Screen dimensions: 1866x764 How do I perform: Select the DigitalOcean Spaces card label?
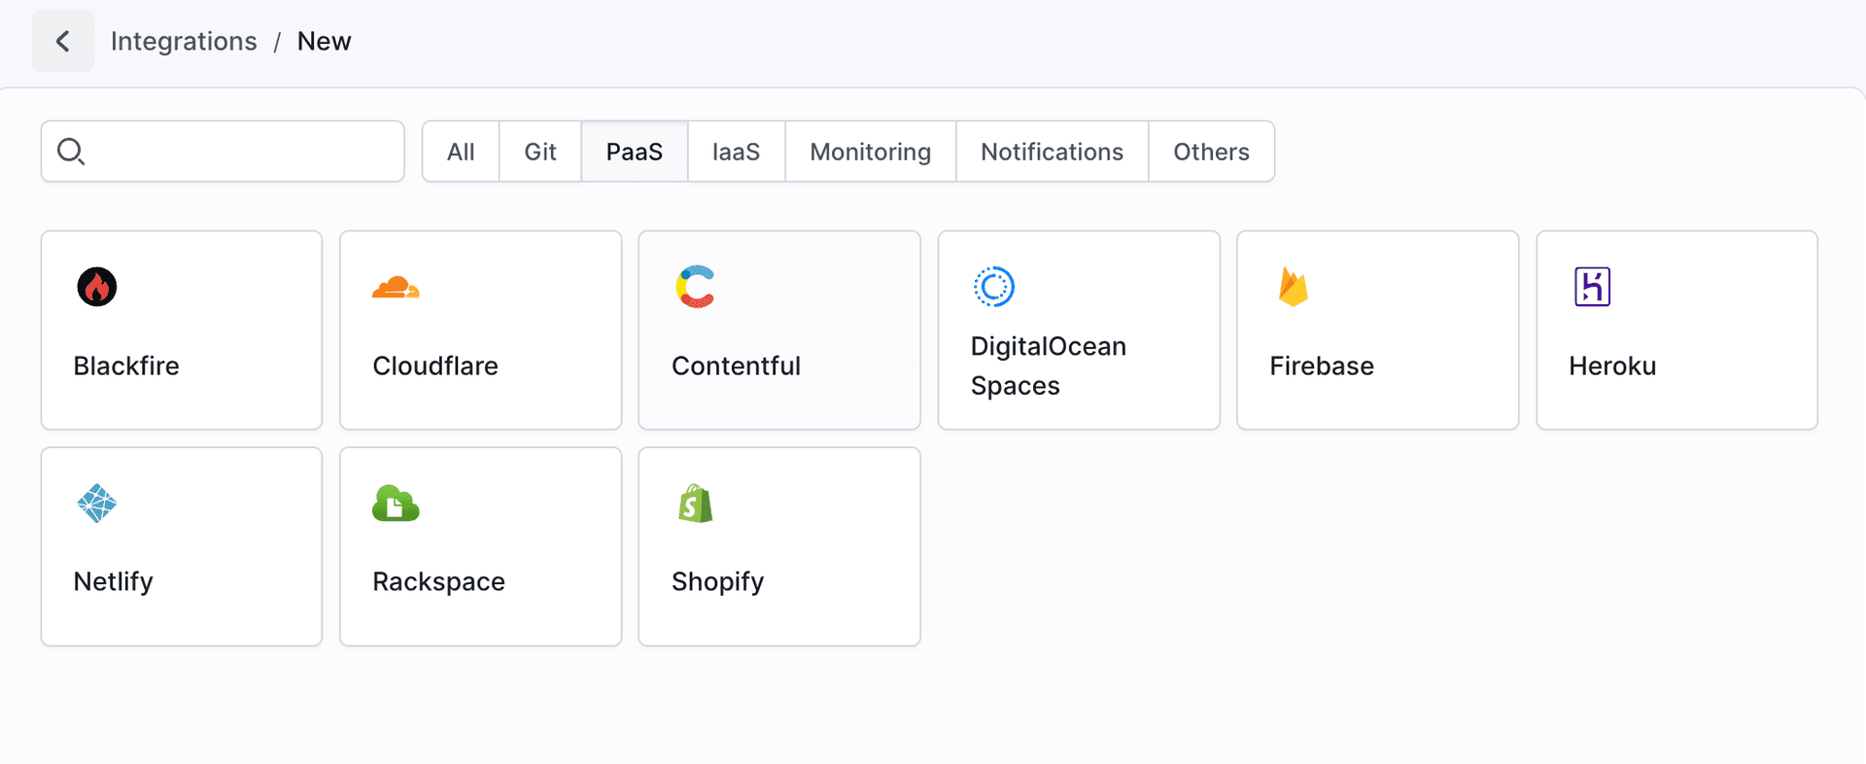(1049, 365)
